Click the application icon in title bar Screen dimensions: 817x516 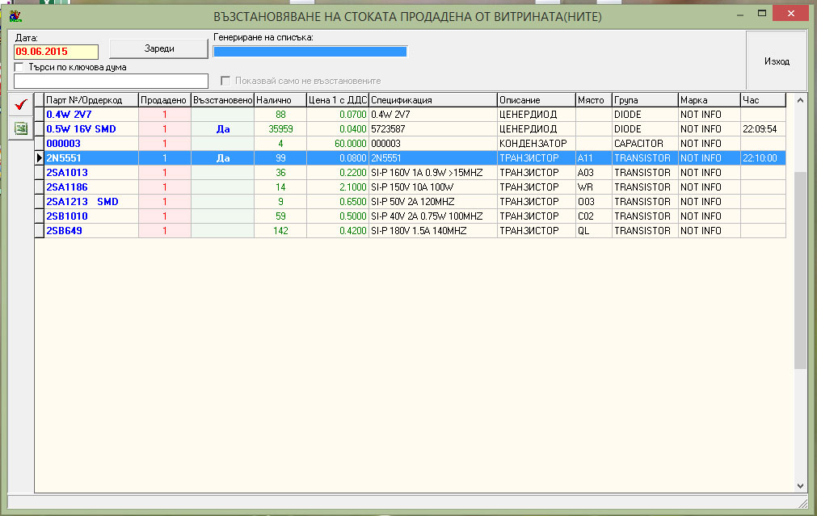pos(15,15)
